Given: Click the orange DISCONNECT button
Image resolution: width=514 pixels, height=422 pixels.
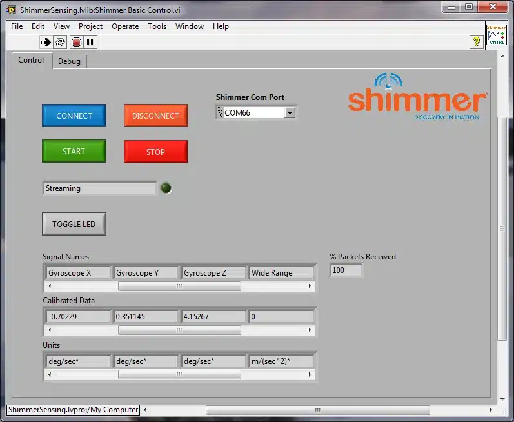Looking at the screenshot, I should point(155,116).
